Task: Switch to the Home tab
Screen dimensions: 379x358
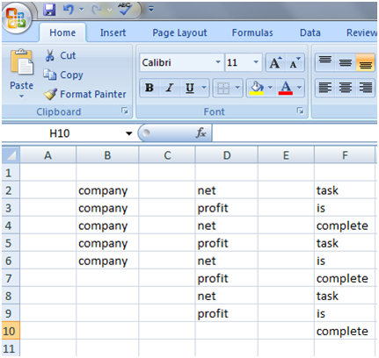Action: (x=62, y=32)
